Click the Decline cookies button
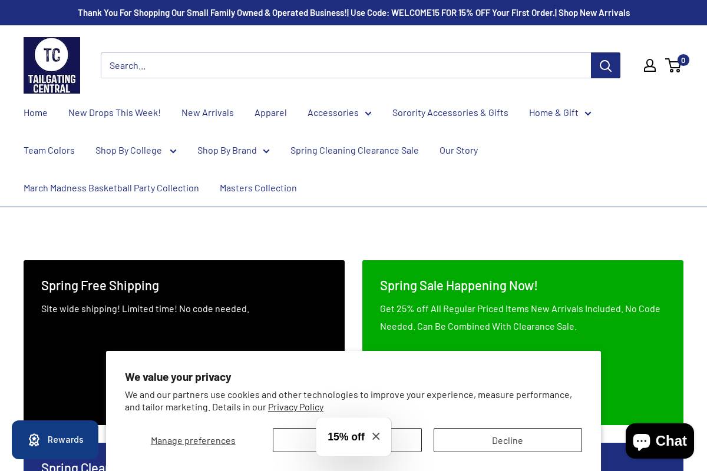 tap(507, 440)
